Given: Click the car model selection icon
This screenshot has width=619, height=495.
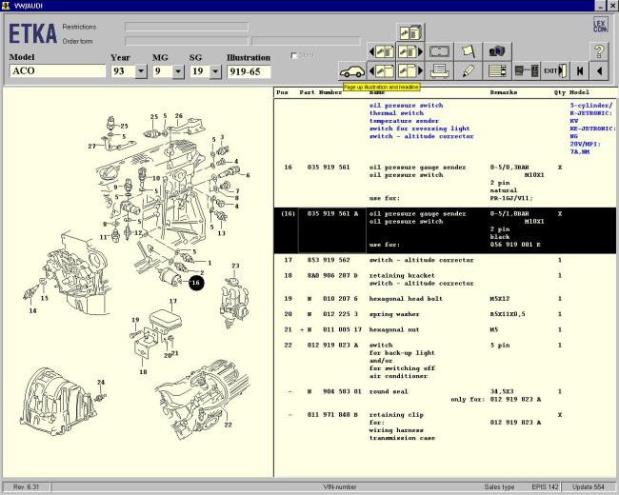Looking at the screenshot, I should (x=351, y=71).
